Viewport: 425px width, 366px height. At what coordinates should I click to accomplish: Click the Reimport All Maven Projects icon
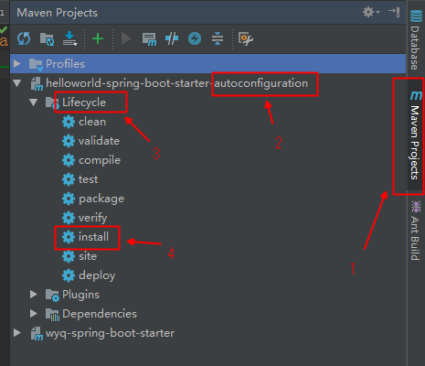pyautogui.click(x=24, y=38)
